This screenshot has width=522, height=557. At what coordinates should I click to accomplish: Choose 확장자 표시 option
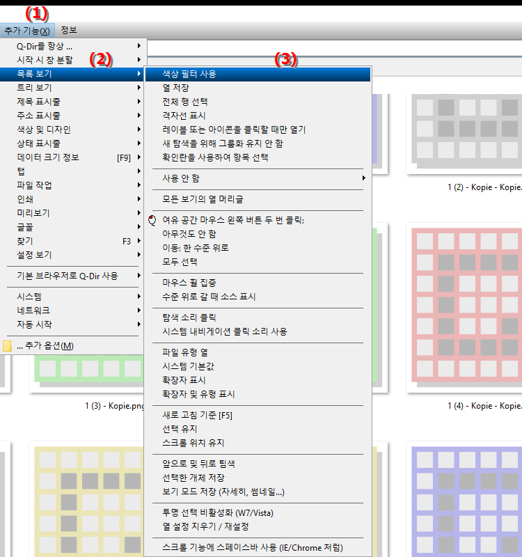pyautogui.click(x=258, y=380)
